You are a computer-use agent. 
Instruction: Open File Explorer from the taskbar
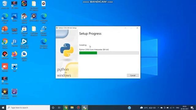point(72,108)
